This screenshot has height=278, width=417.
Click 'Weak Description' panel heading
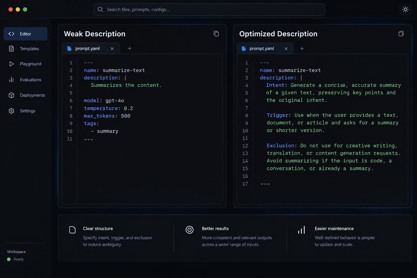[x=95, y=34]
